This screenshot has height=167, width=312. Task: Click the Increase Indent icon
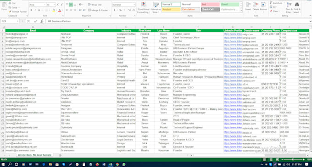(x=84, y=10)
